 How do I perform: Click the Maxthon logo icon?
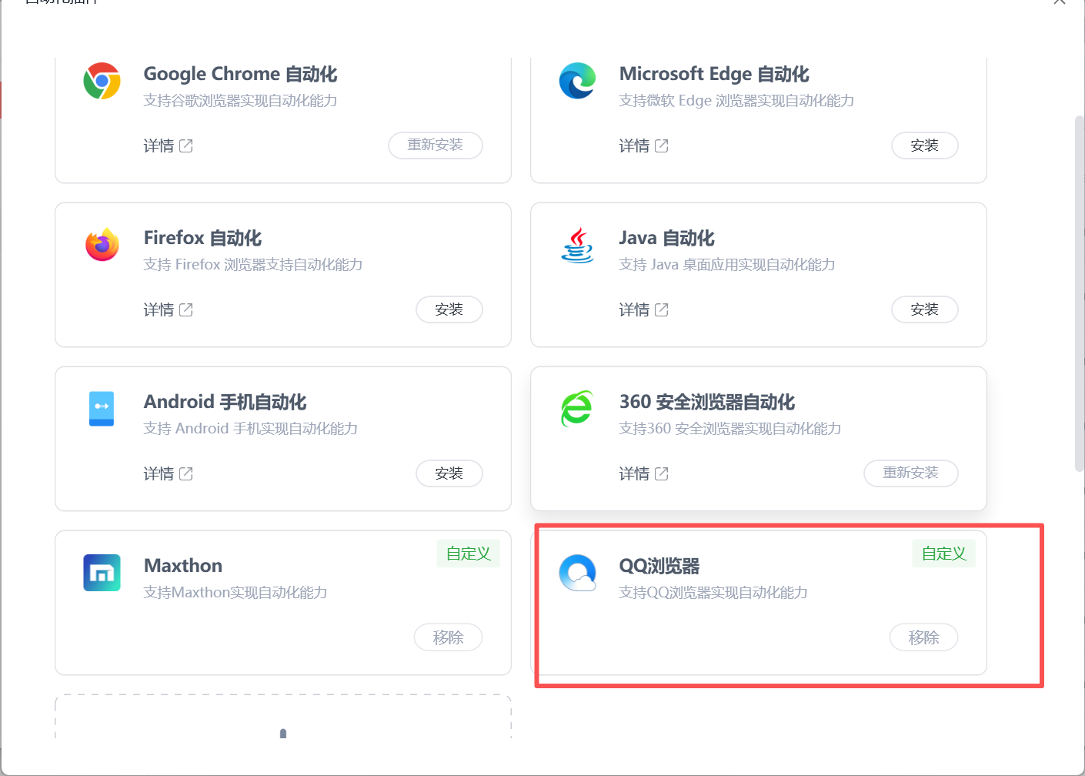102,573
